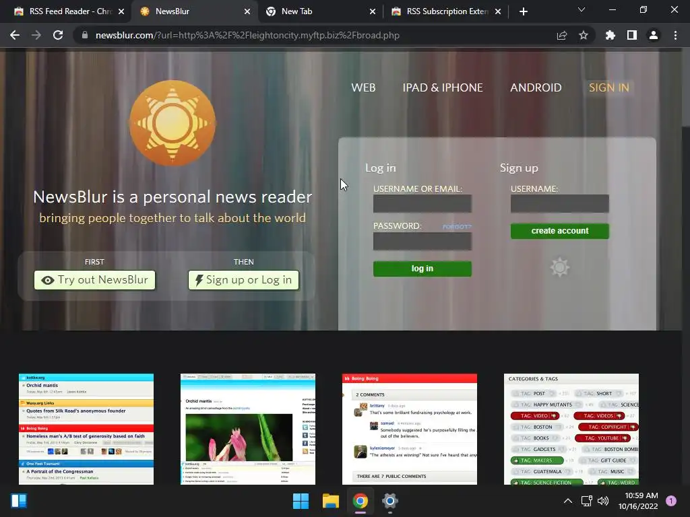This screenshot has height=517, width=690.
Task: Show hidden system tray icons
Action: coord(568,501)
